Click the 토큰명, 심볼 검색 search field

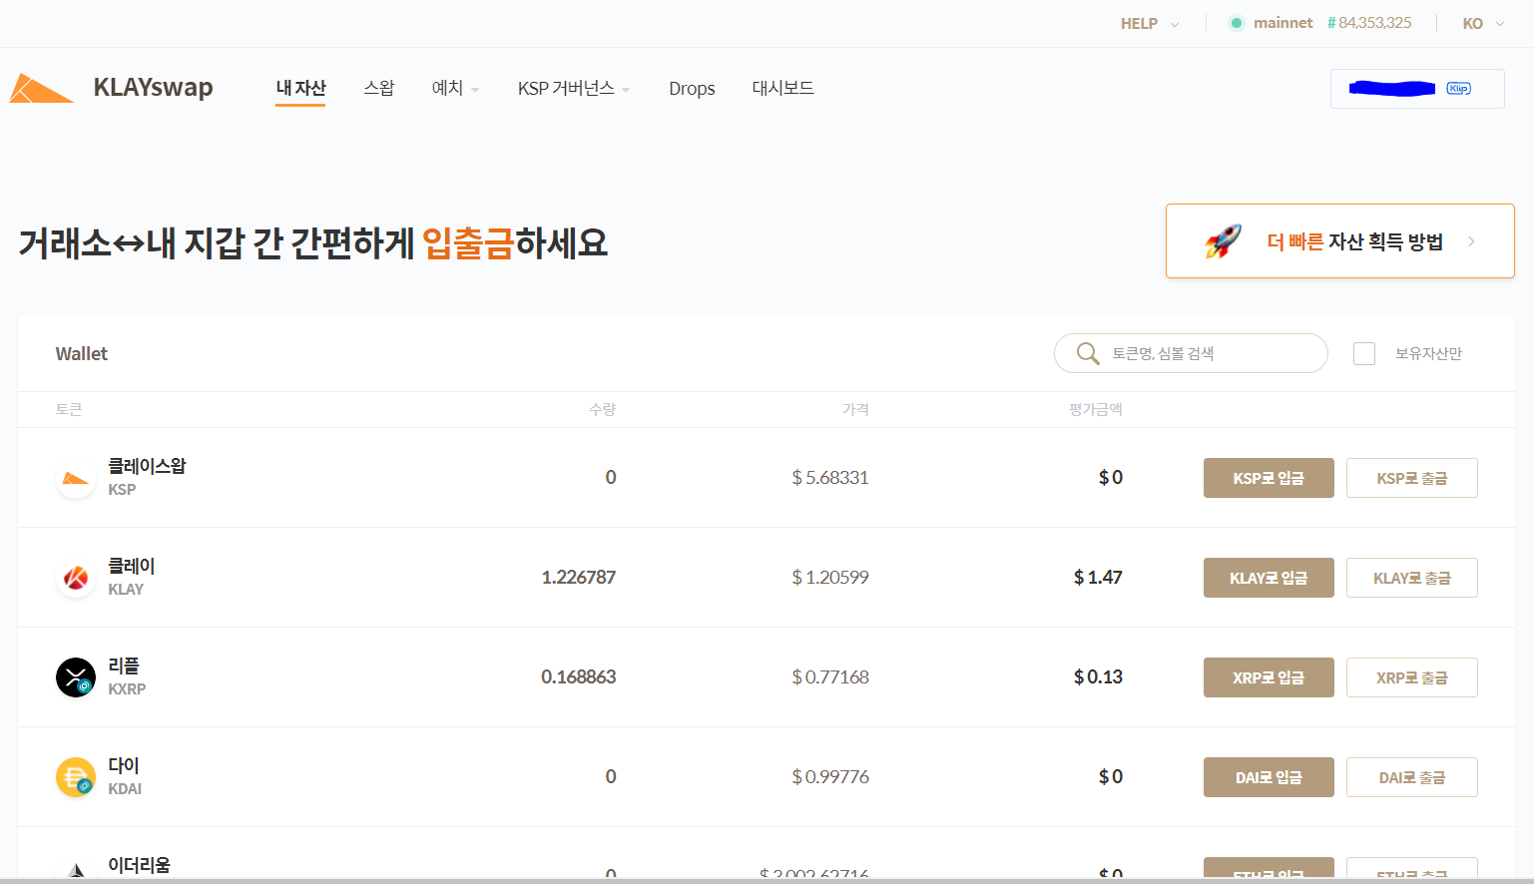point(1191,353)
